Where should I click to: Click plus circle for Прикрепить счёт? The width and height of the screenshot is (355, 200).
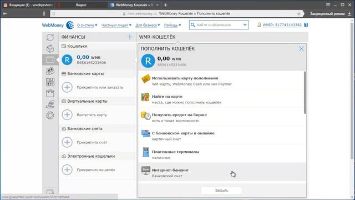(x=67, y=142)
